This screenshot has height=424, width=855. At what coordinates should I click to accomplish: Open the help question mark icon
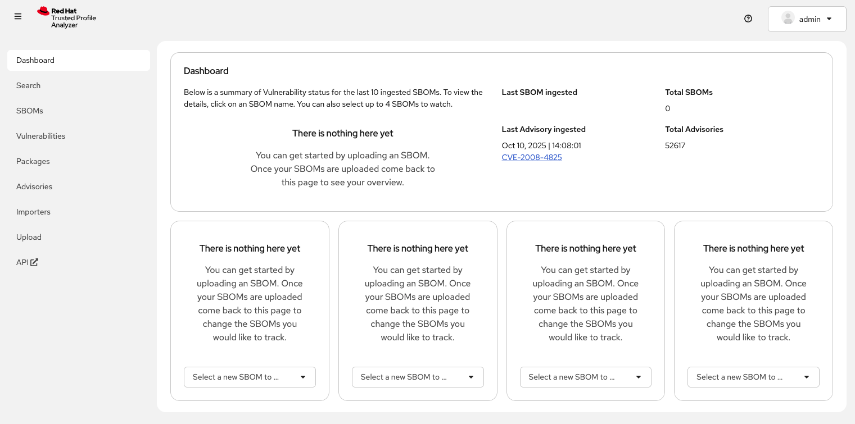pyautogui.click(x=748, y=19)
